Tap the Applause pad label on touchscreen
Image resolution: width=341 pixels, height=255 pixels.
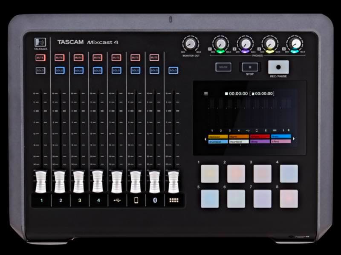pos(218,136)
